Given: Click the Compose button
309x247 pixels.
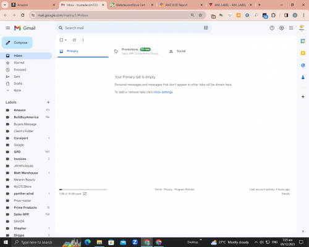Looking at the screenshot, I should click(17, 43).
